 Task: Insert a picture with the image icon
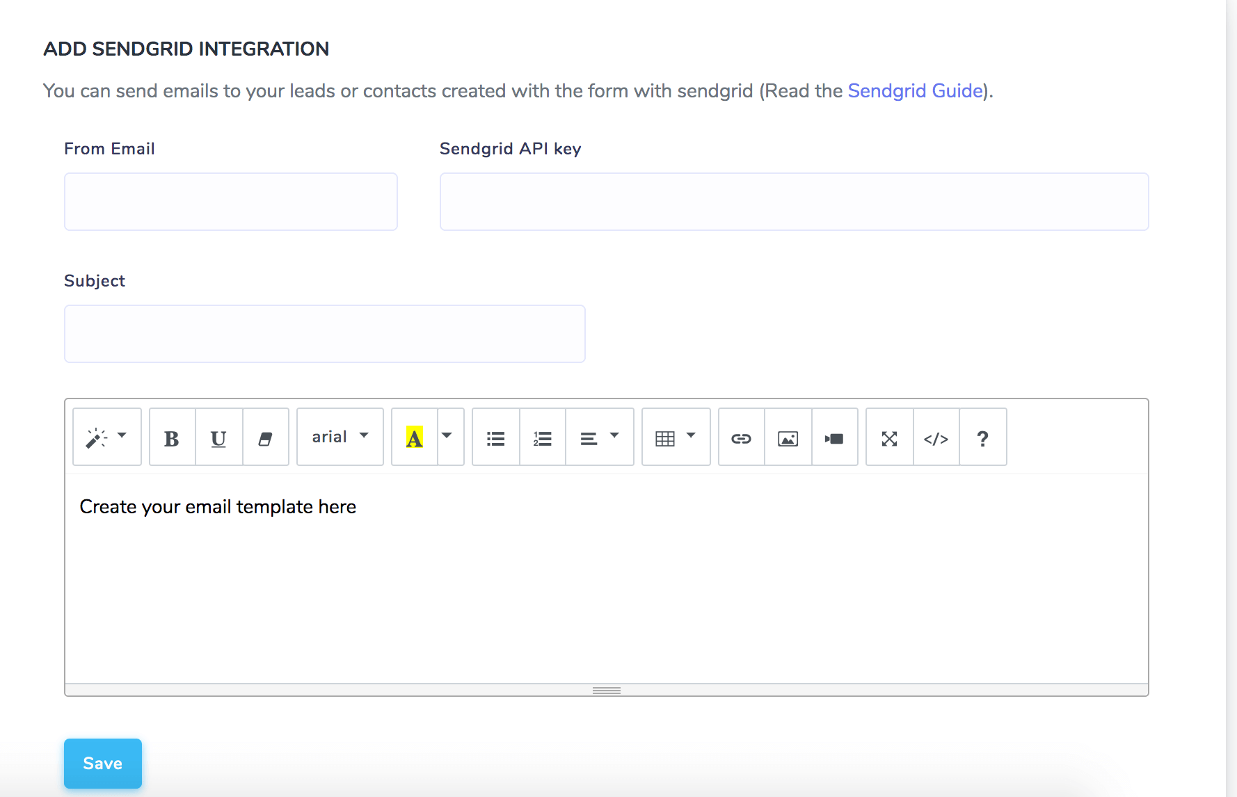788,437
